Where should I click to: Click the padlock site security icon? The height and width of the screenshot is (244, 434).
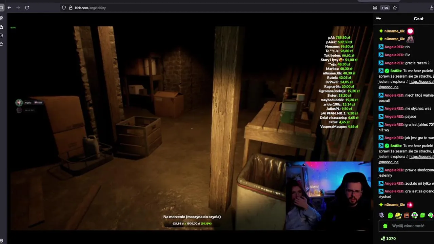[x=71, y=7]
